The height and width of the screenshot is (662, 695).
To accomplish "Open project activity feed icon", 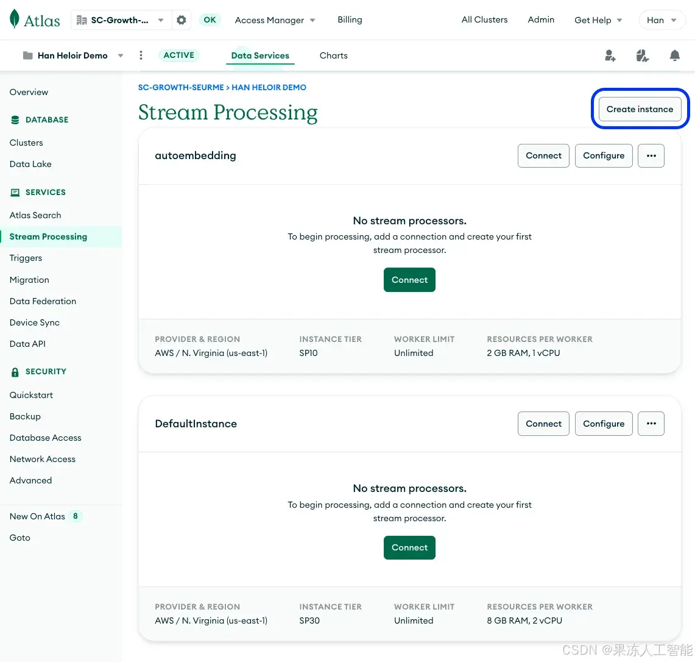I will tap(642, 55).
